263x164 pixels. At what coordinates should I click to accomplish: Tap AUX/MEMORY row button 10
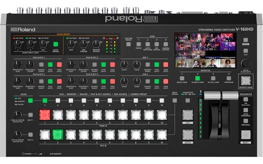tap(161, 100)
